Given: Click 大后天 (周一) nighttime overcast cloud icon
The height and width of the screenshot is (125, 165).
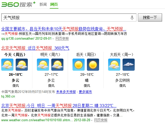Looking at the screenshot, I should [x=129, y=65].
